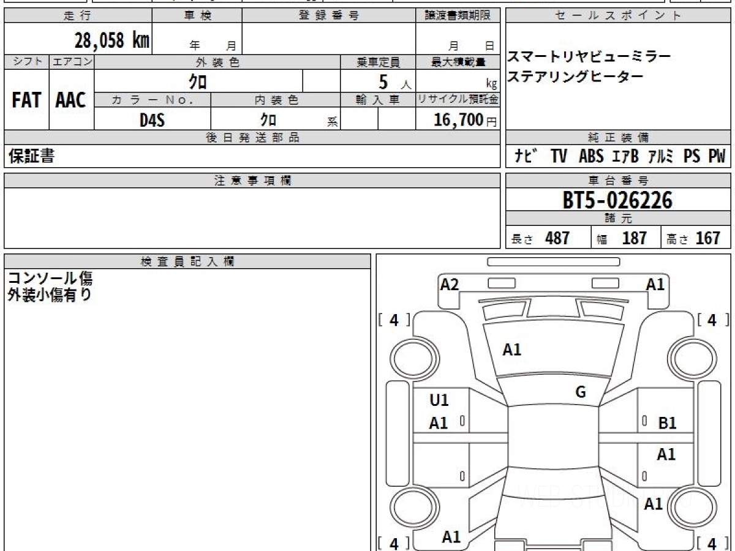The width and height of the screenshot is (735, 551).
Task: Select the length value 長さ 487
Action: click(x=540, y=238)
